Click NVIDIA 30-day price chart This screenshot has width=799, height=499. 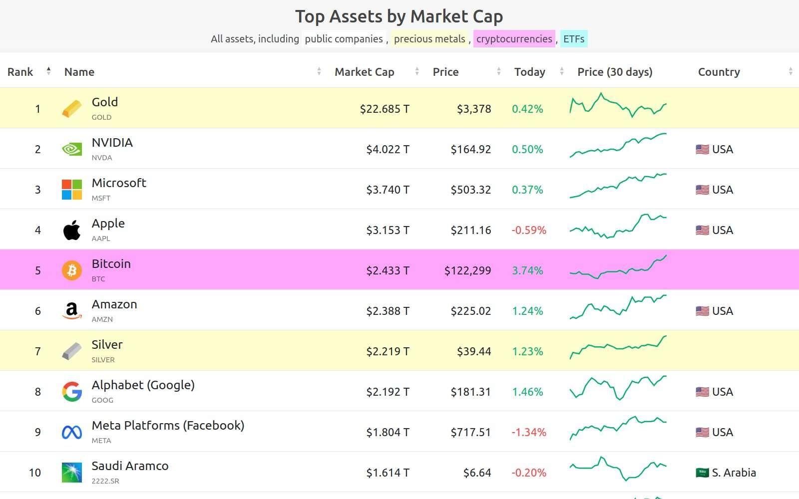pyautogui.click(x=618, y=145)
